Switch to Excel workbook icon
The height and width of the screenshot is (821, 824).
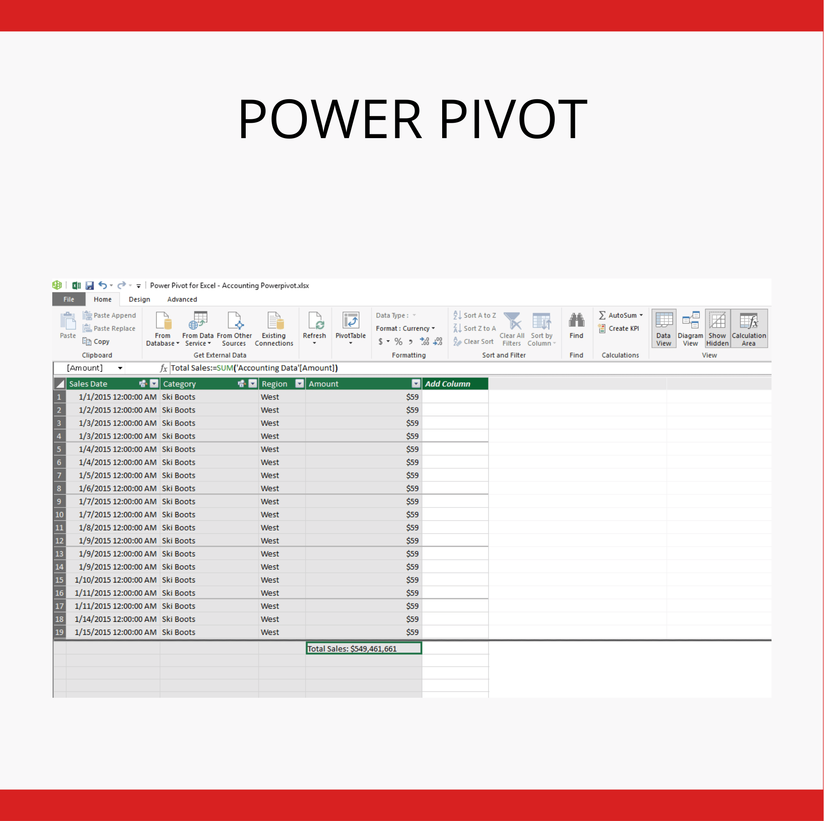[77, 285]
